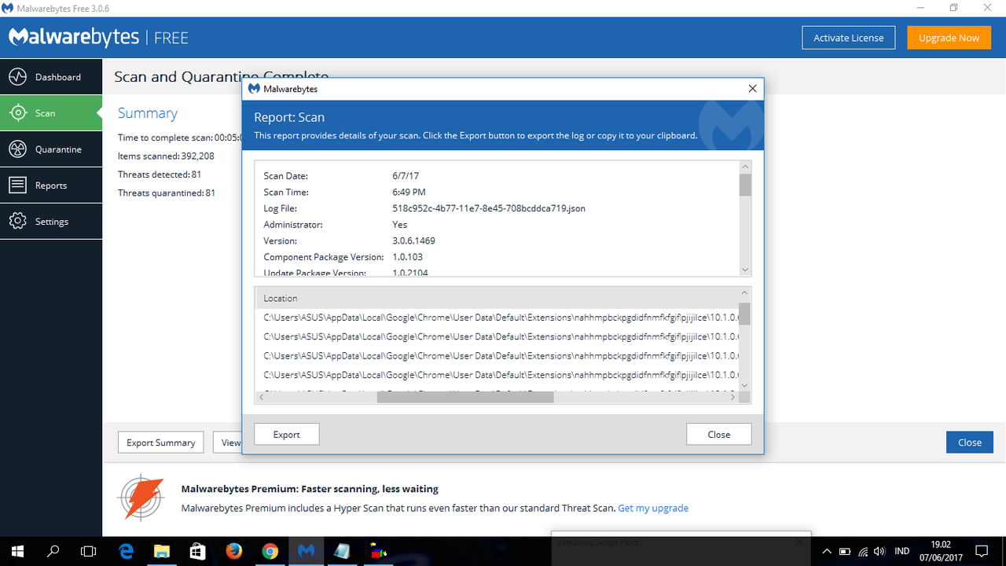This screenshot has height=566, width=1006.
Task: Click the Quarantine radiation icon in sidebar
Action: (17, 149)
